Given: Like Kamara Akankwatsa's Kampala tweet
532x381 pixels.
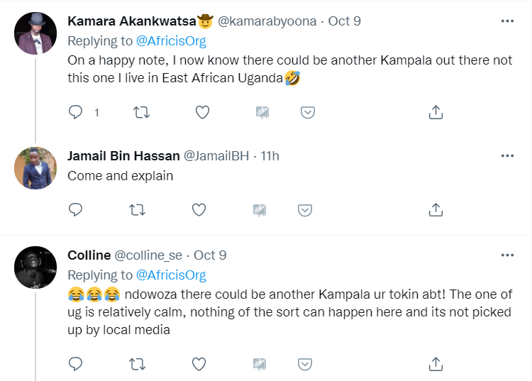Looking at the screenshot, I should [202, 112].
